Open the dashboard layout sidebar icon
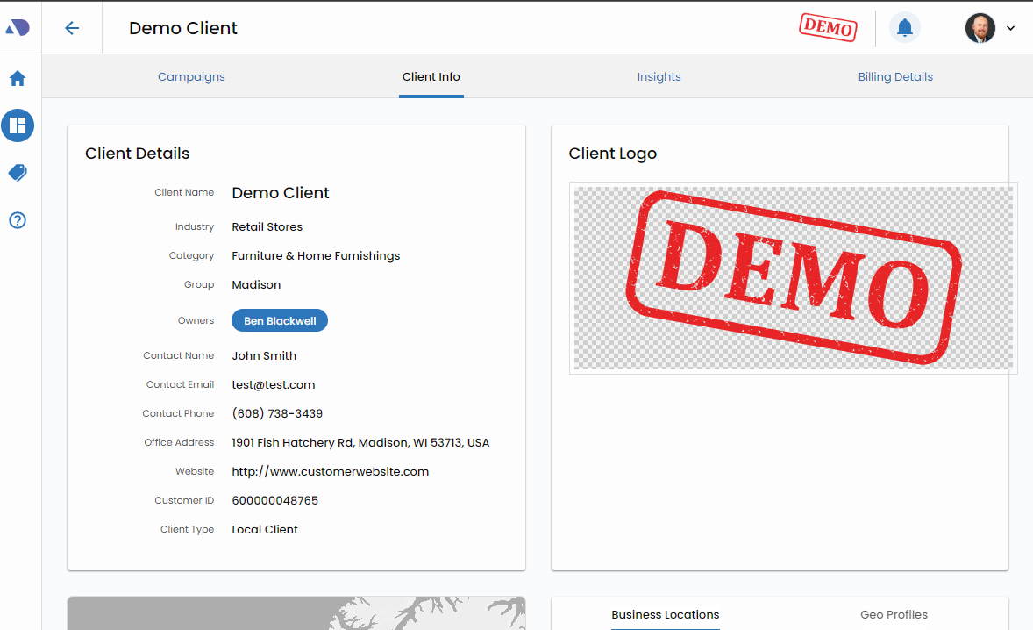 tap(18, 125)
